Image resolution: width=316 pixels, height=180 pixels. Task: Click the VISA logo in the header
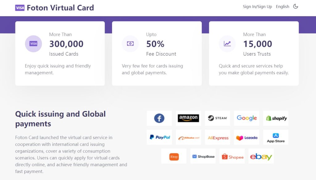tap(20, 8)
